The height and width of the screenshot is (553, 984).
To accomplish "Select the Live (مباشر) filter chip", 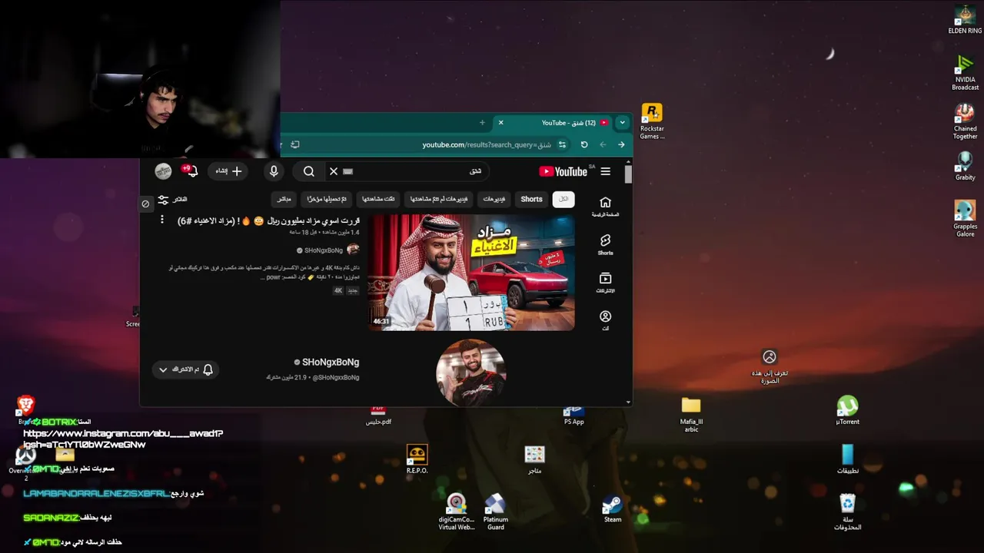I will [x=284, y=199].
